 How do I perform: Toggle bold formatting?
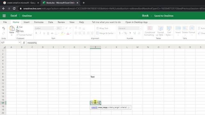pos(36,33)
